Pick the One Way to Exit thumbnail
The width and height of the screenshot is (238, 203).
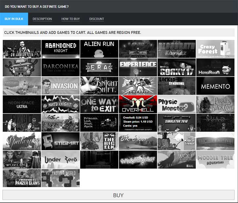point(99,104)
